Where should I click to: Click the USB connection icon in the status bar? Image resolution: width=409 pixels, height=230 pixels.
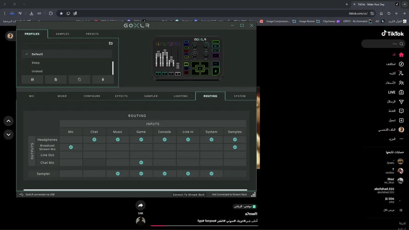tap(21, 194)
